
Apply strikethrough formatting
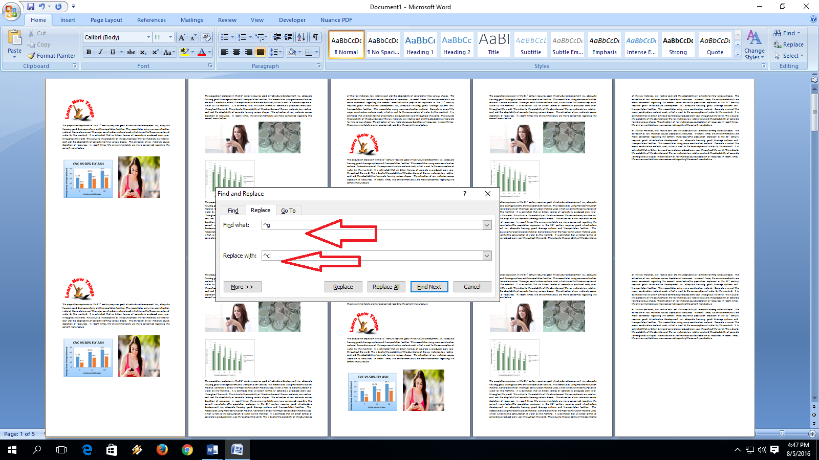pyautogui.click(x=131, y=53)
